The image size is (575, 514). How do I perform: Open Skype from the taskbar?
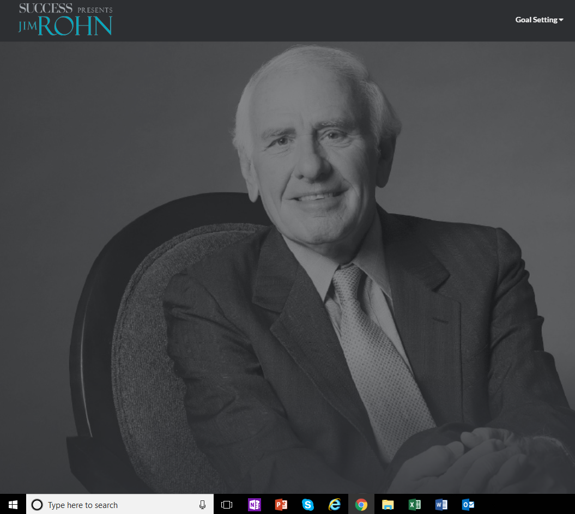[x=308, y=505]
